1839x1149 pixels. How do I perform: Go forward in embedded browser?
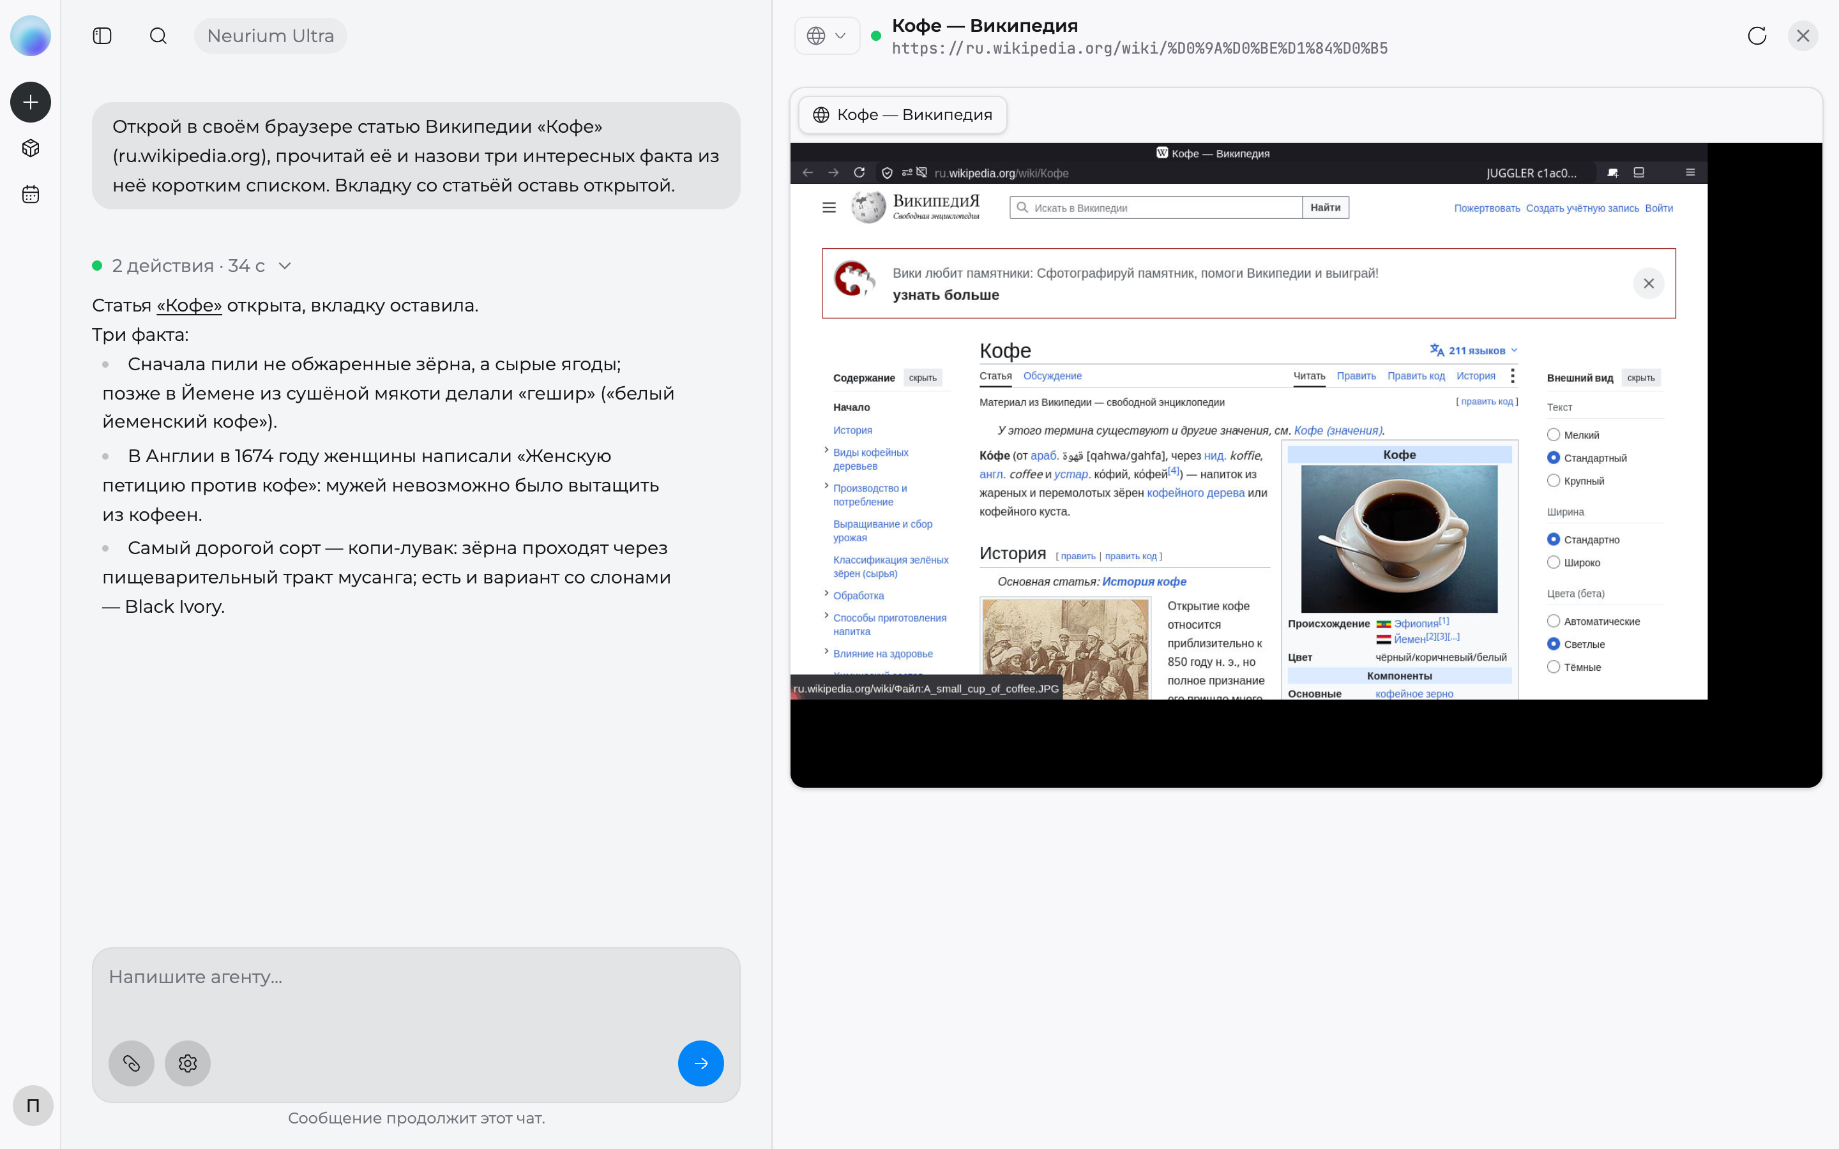(834, 172)
